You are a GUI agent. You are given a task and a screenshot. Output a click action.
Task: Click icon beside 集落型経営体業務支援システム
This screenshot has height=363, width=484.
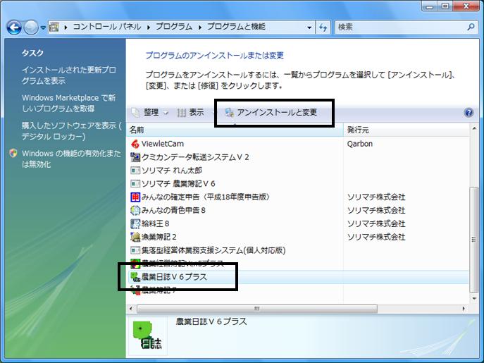coord(135,250)
